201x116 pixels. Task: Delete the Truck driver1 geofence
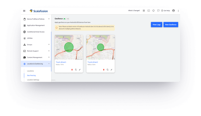coord(72,70)
